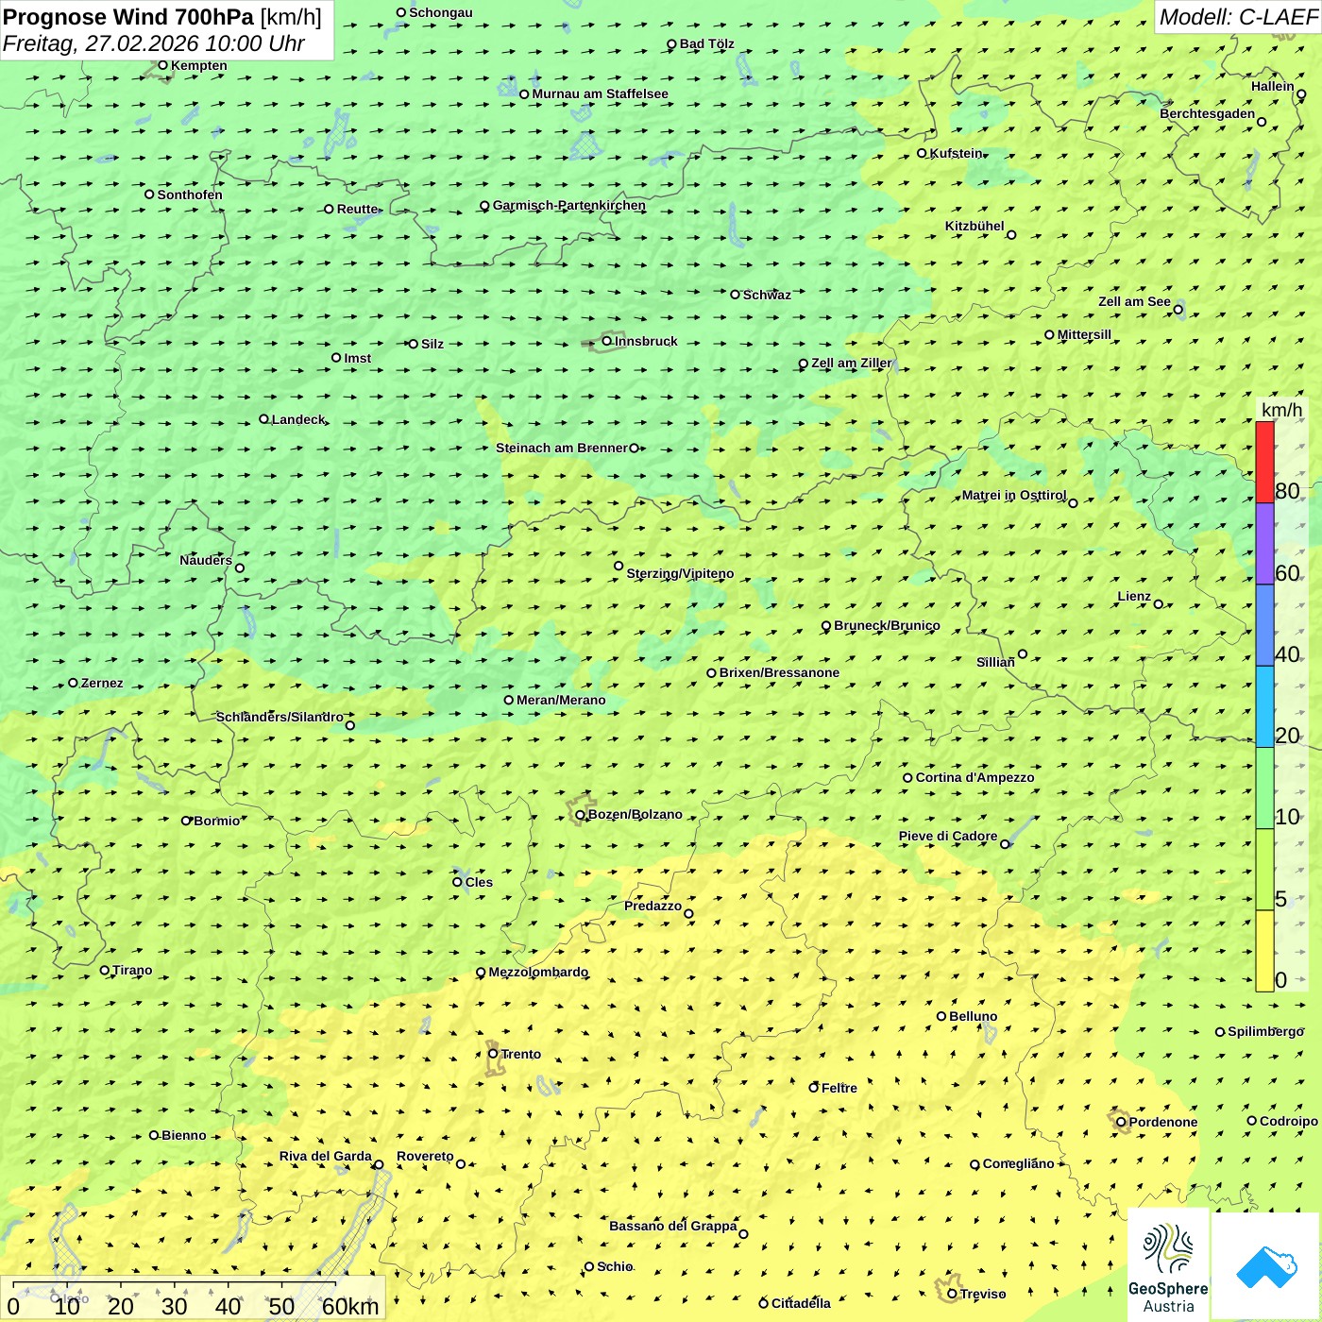Click the Zernez village label
This screenshot has width=1322, height=1322.
[102, 683]
